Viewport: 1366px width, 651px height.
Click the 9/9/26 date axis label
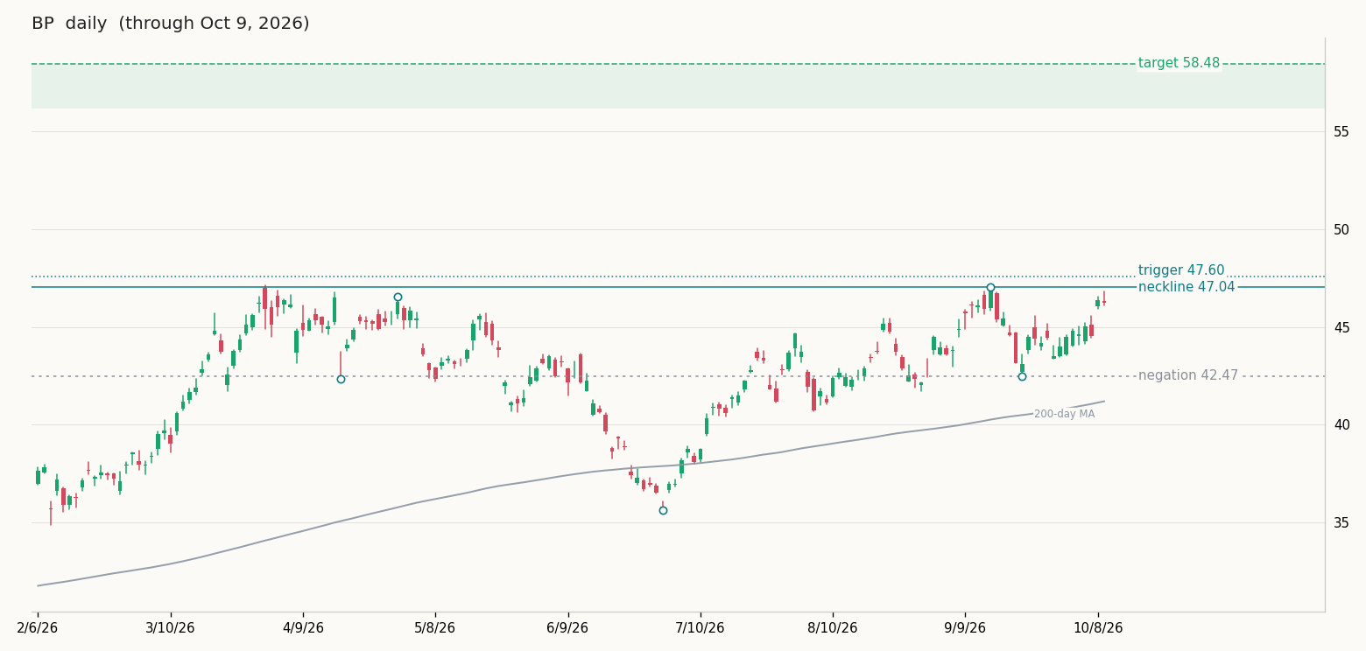point(965,628)
